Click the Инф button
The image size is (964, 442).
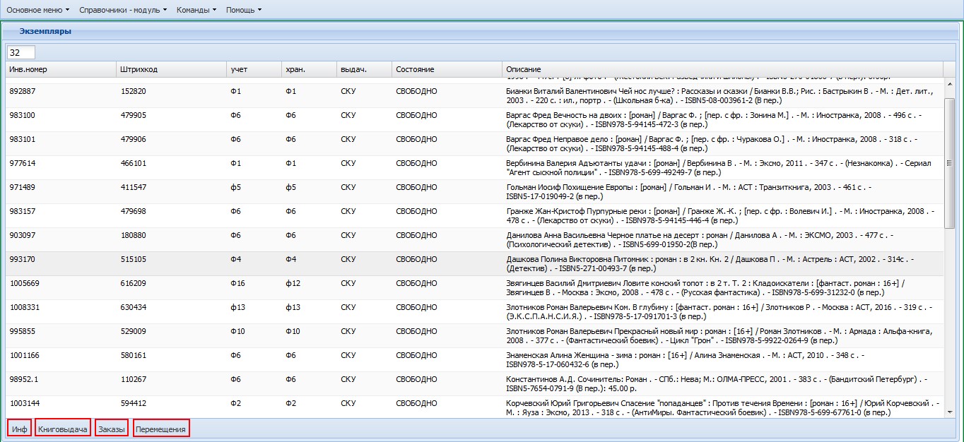tap(19, 429)
